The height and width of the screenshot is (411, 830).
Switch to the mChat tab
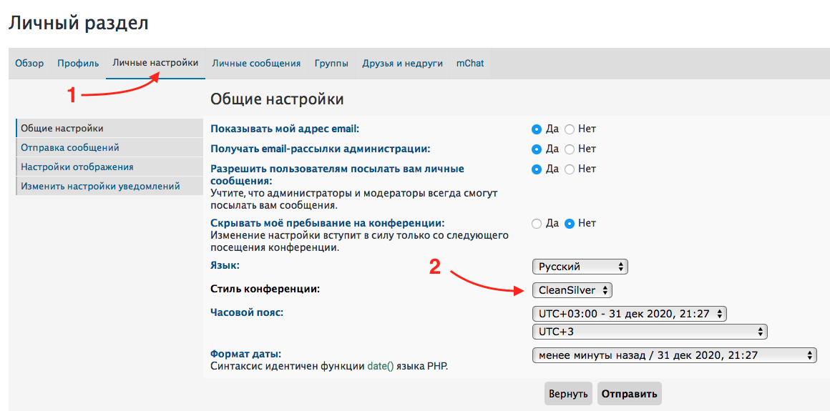(470, 63)
